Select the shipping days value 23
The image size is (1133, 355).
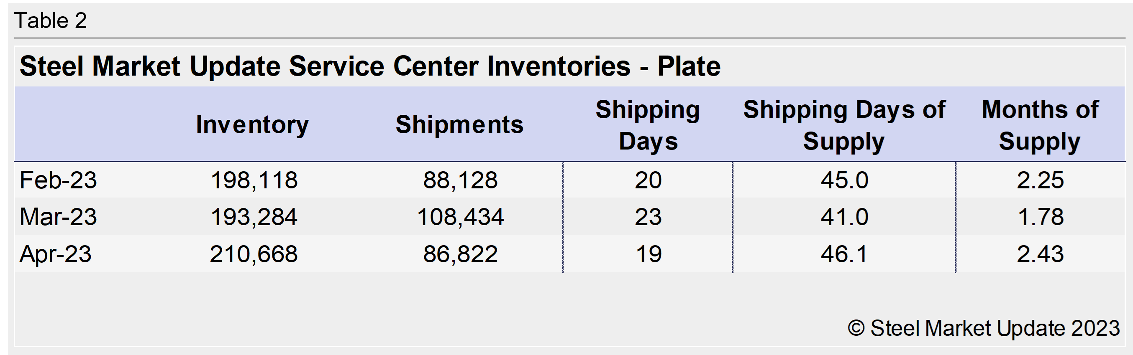pyautogui.click(x=648, y=217)
